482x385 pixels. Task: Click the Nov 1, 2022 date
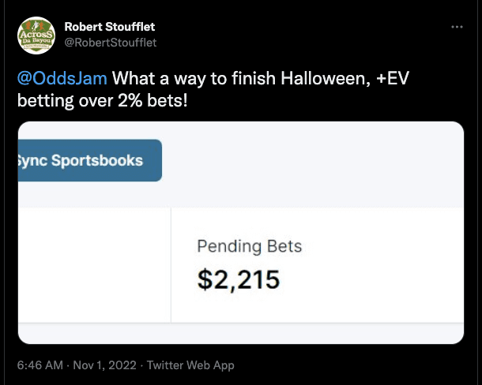(x=104, y=365)
